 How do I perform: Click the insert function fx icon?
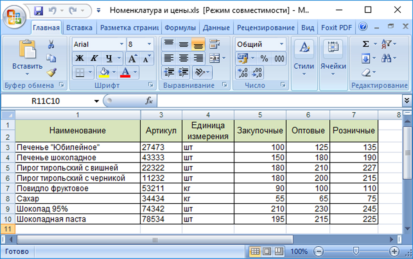[x=149, y=101]
